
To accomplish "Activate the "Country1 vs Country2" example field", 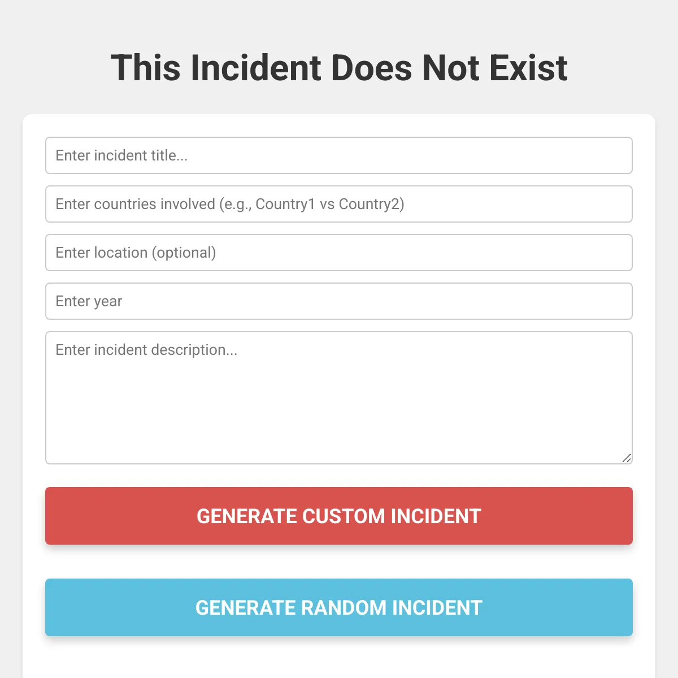I will [x=339, y=204].
